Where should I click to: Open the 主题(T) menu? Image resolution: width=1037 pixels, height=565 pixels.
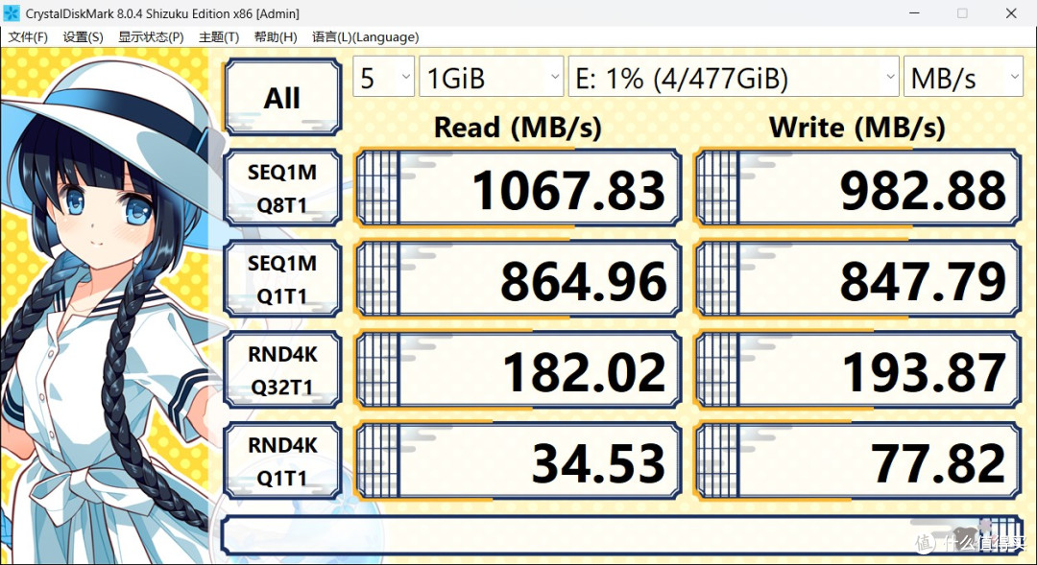click(219, 37)
